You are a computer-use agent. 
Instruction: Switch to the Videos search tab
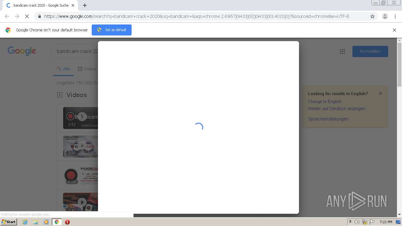[x=88, y=69]
